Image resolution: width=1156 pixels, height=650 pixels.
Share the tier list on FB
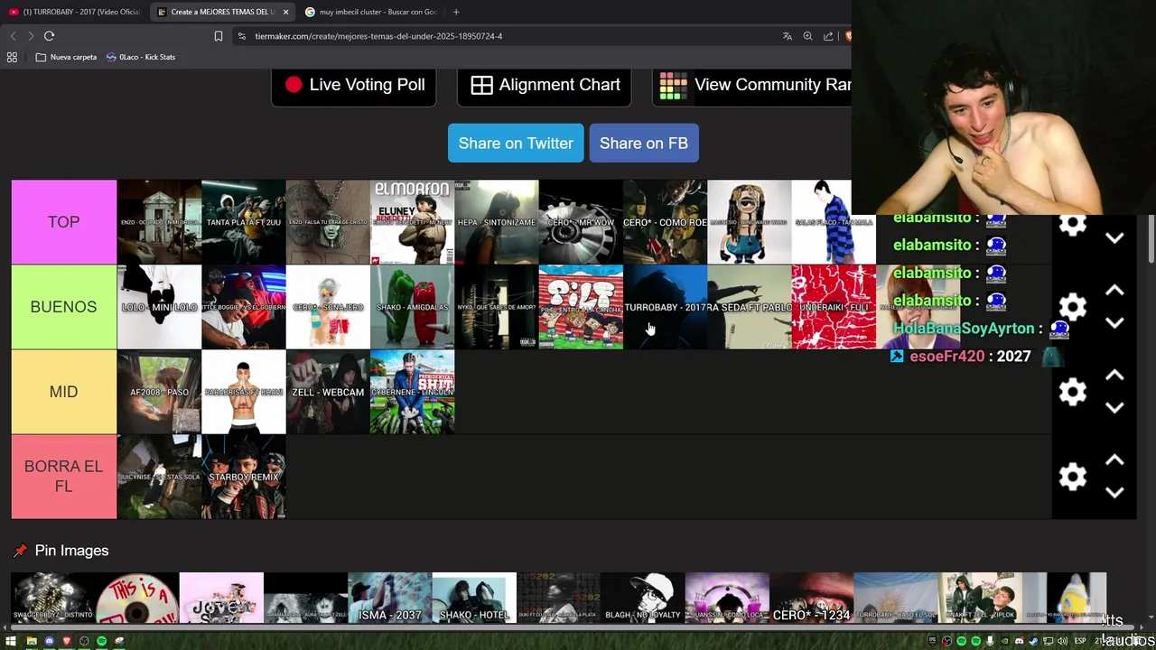pos(644,144)
